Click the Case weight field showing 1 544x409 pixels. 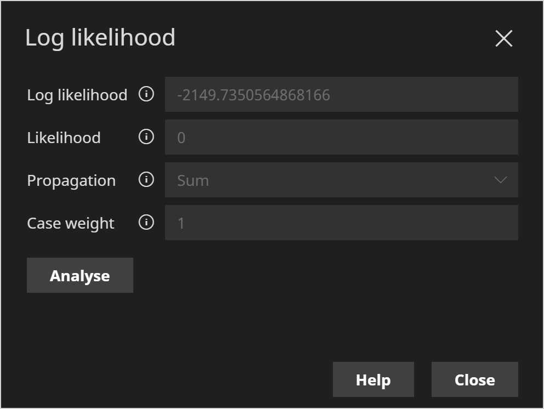pyautogui.click(x=341, y=223)
